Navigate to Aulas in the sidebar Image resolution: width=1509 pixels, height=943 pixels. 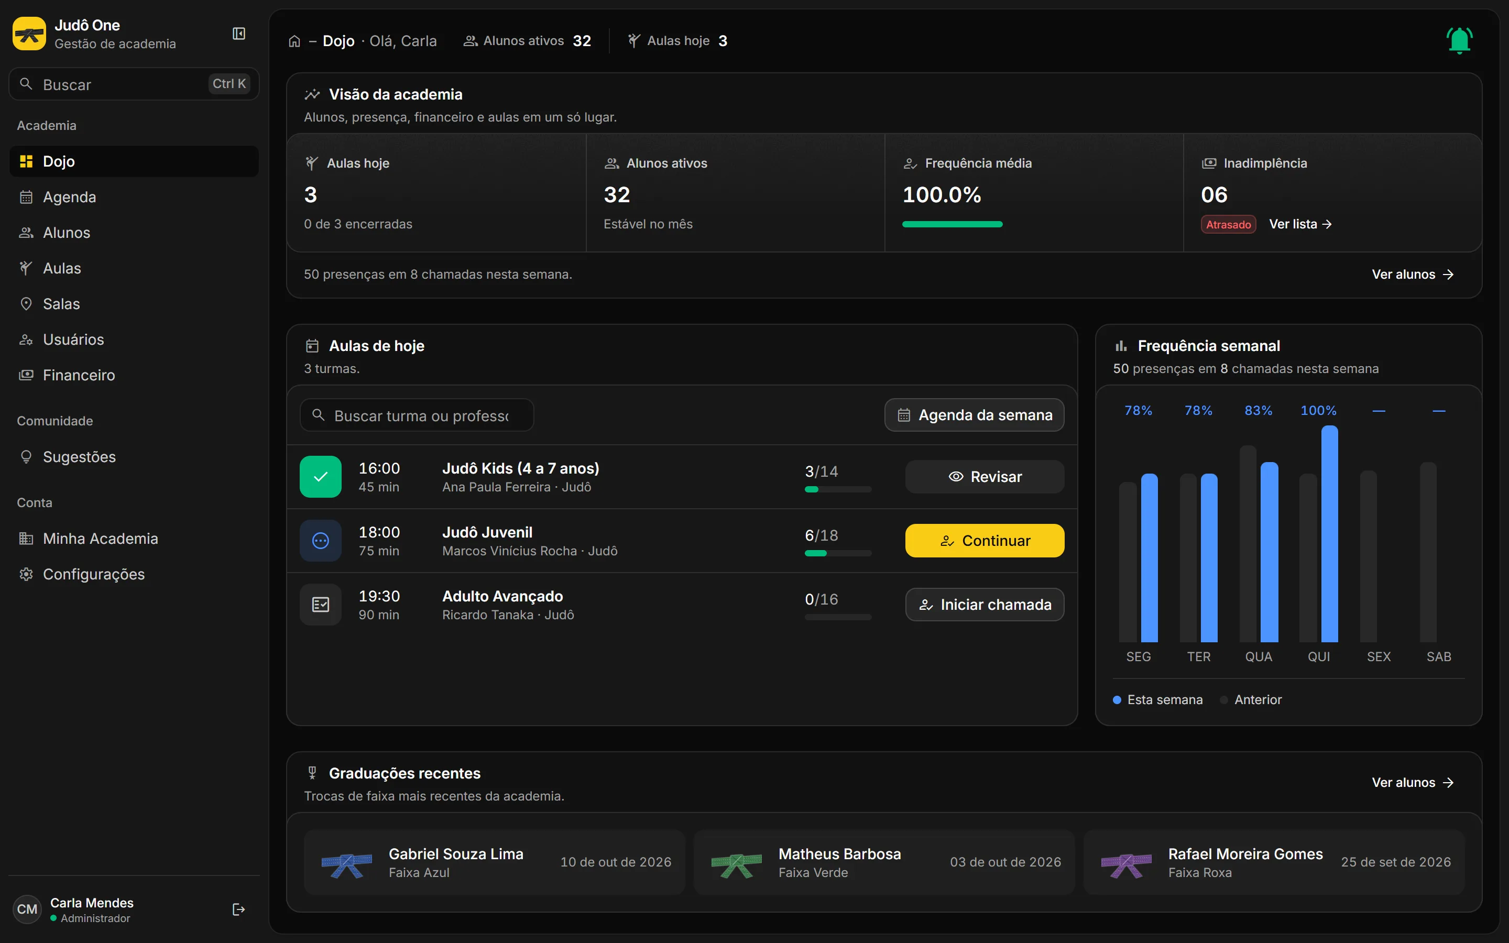(x=134, y=268)
